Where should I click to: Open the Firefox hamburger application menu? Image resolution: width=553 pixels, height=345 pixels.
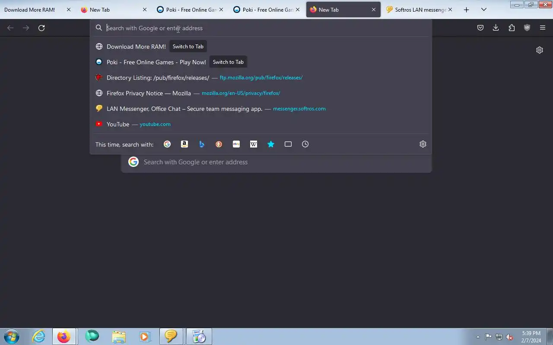(543, 28)
